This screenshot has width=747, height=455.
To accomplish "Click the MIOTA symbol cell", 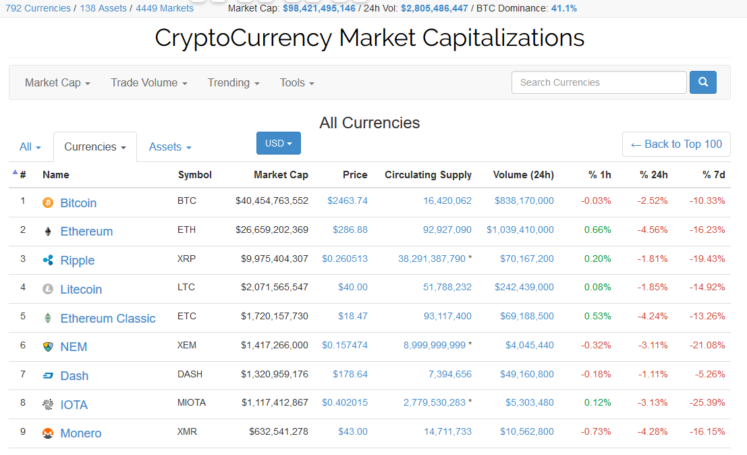I will click(x=192, y=402).
